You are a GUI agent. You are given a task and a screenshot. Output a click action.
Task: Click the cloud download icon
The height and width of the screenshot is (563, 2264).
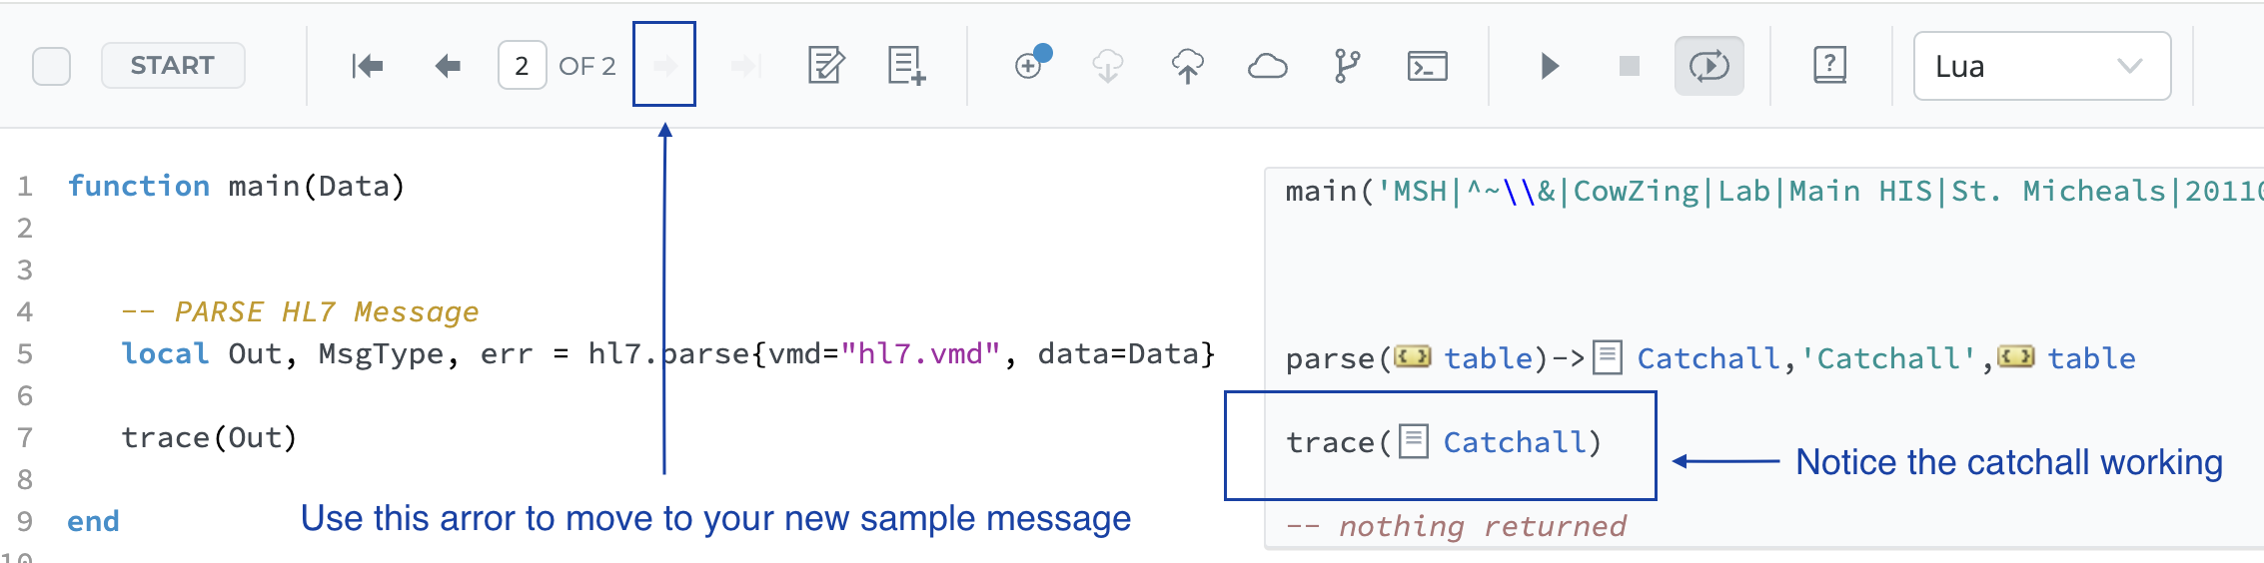point(1108,66)
